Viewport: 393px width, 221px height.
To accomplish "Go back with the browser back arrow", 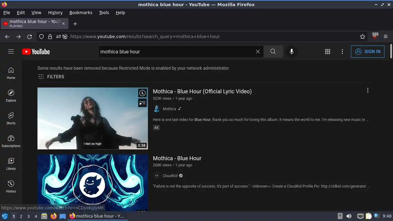I will [x=7, y=37].
